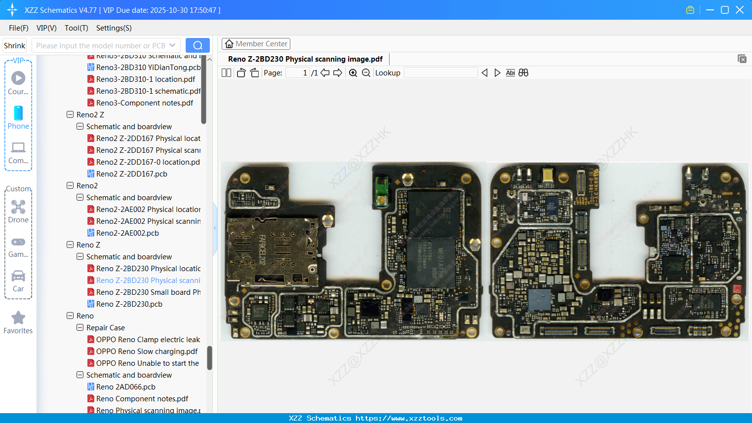Open Reno Z-2BD230 Small board file
The image size is (752, 423).
[x=149, y=292]
